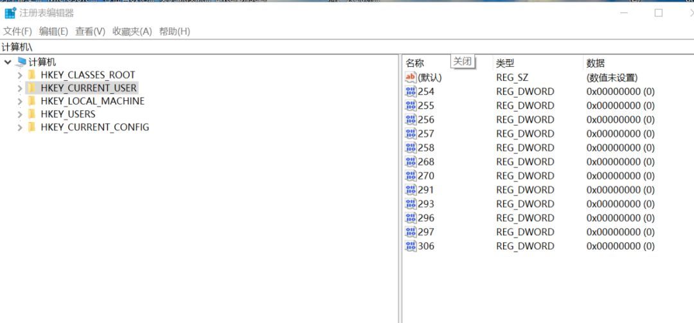The image size is (694, 323).
Task: Open the 查看(V) menu
Action: 91,31
